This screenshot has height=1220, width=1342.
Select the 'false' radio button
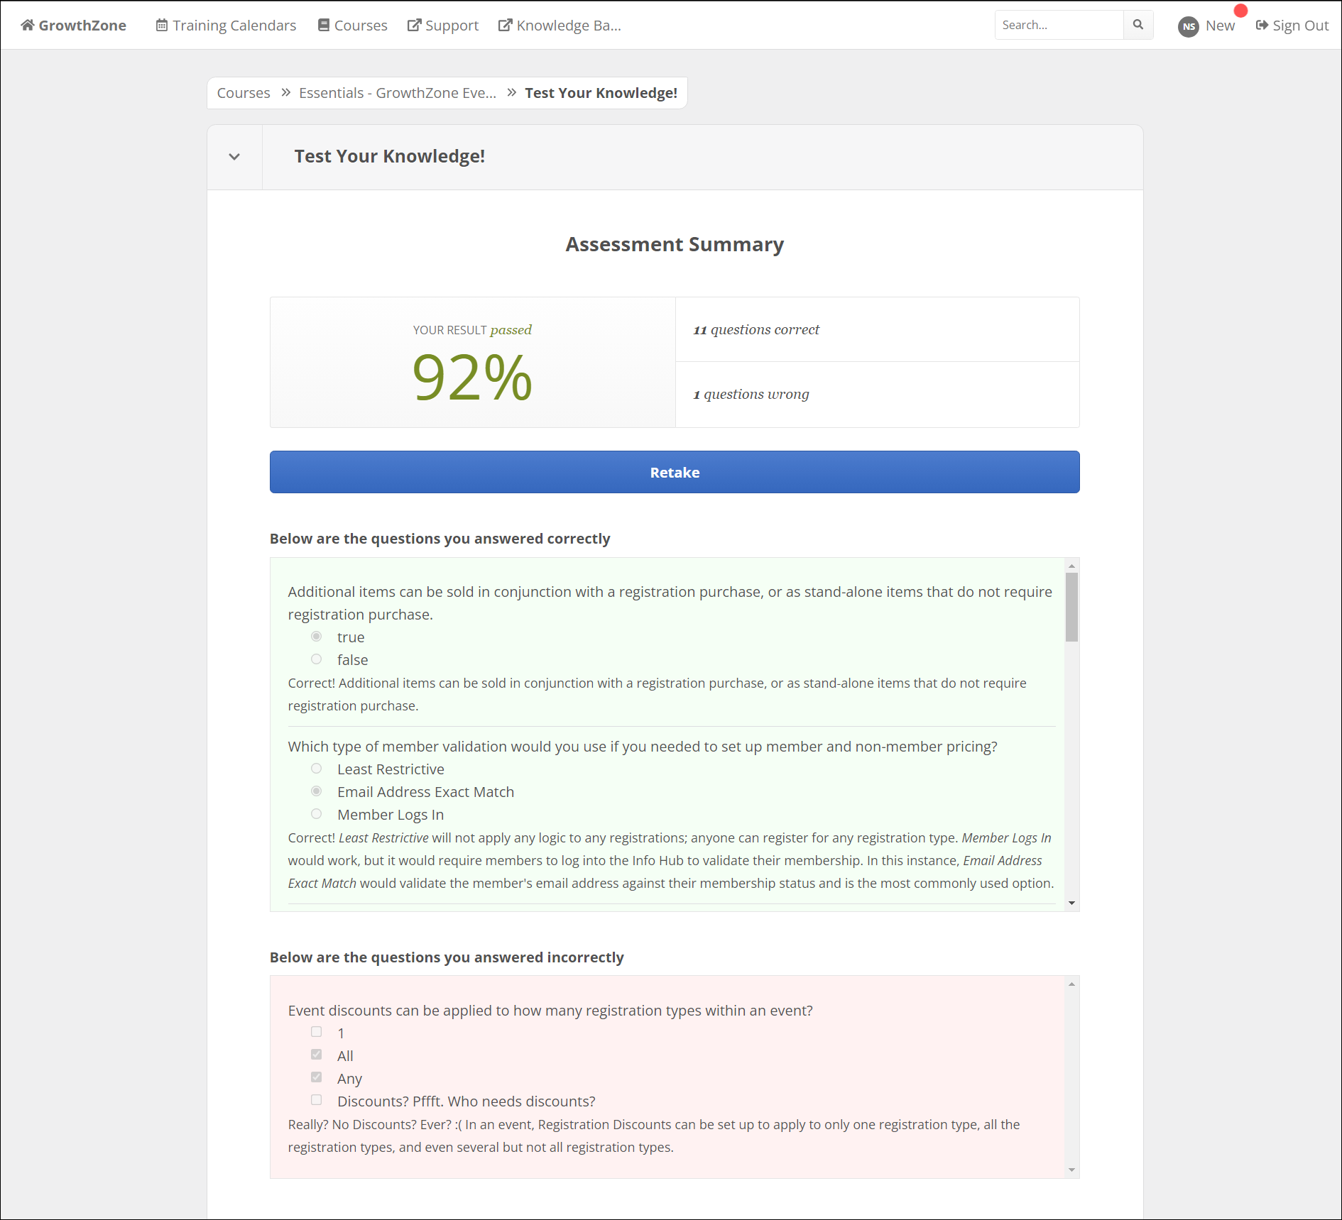tap(317, 659)
